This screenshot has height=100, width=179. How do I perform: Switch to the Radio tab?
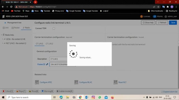(x=26, y=28)
